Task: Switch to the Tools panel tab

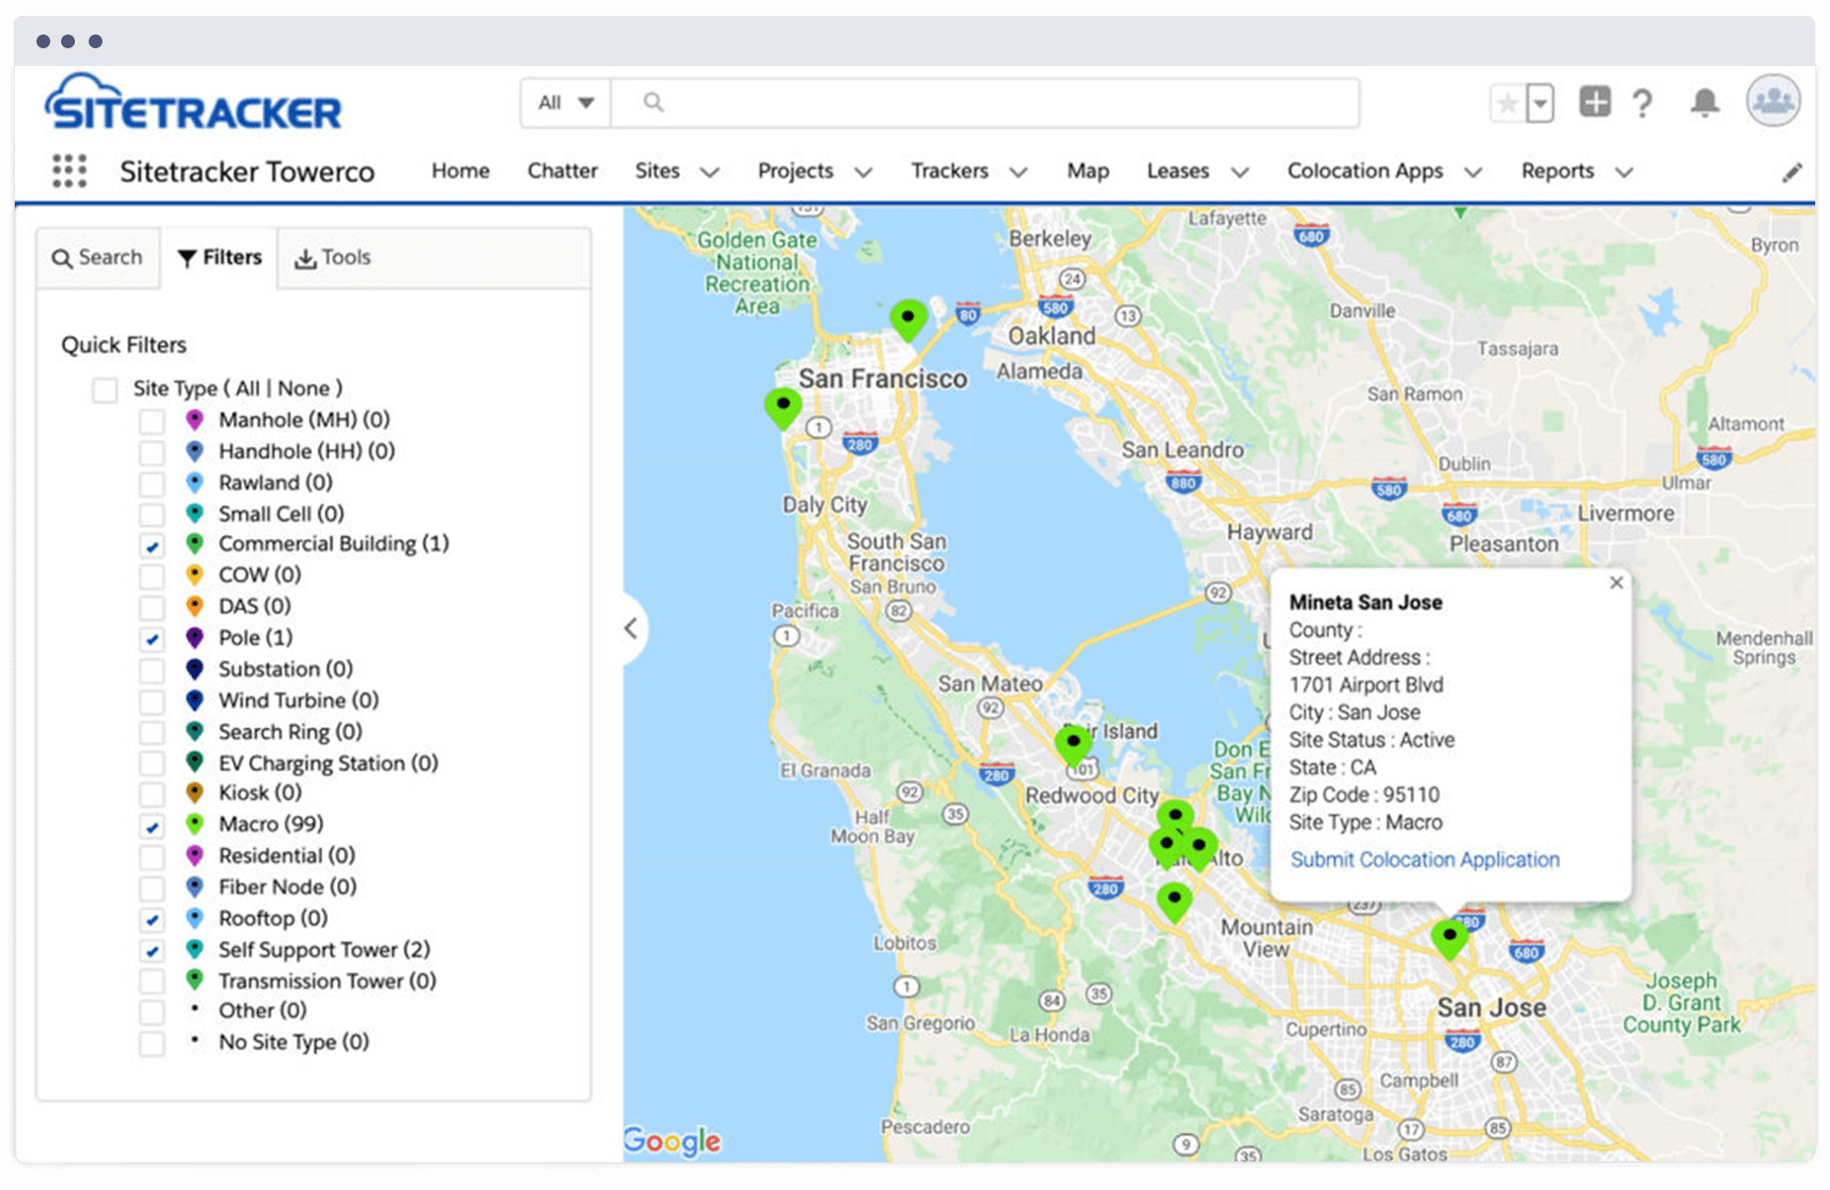Action: click(333, 258)
